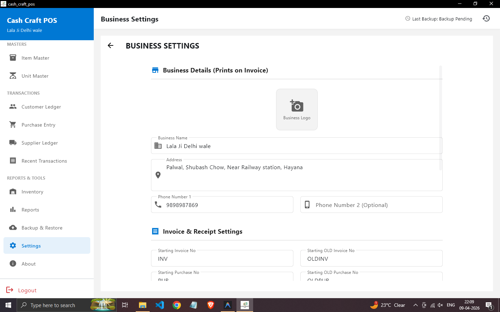
Task: Click the Supplier Ledger truck icon
Action: [13, 142]
